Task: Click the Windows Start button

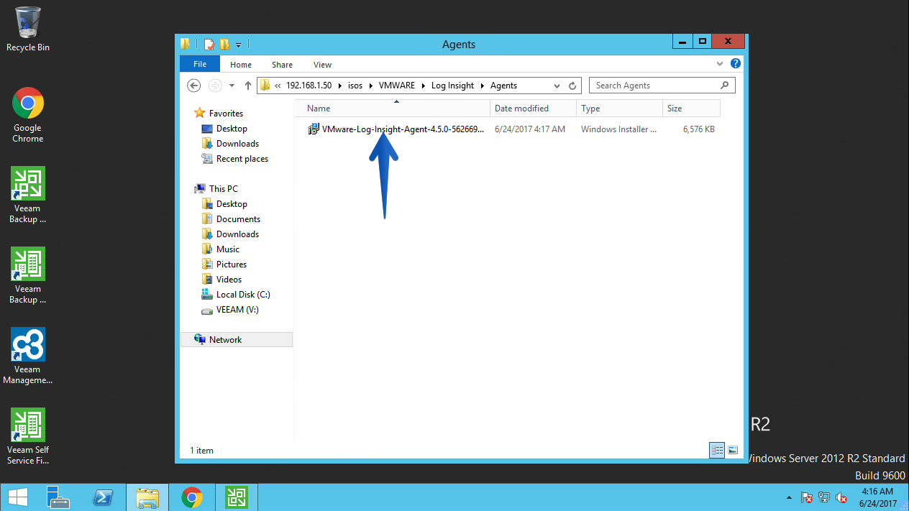Action: coord(18,497)
